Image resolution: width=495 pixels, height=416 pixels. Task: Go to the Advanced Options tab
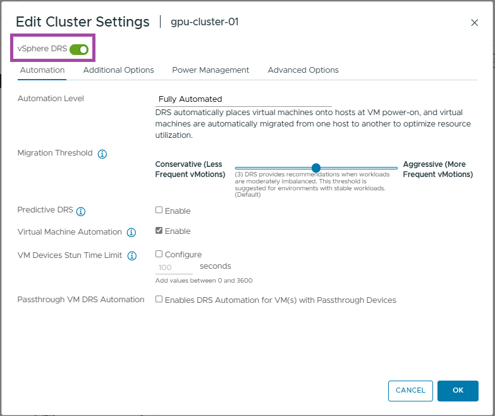[303, 70]
